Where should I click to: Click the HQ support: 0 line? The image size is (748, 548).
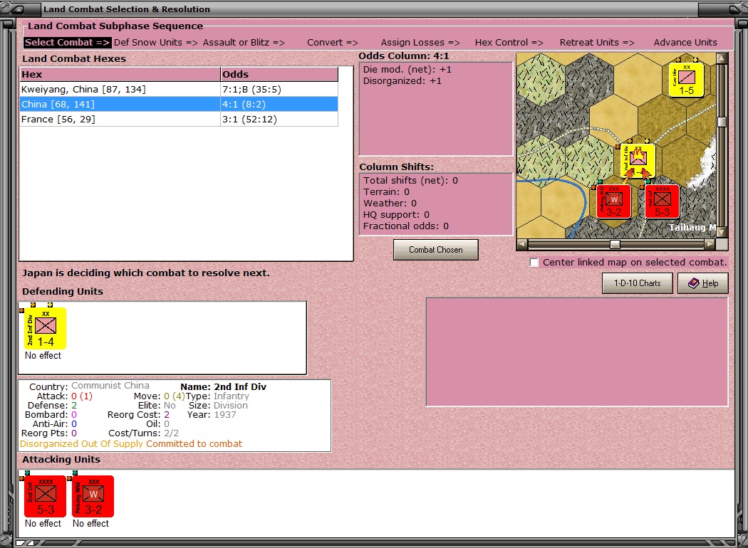point(396,215)
